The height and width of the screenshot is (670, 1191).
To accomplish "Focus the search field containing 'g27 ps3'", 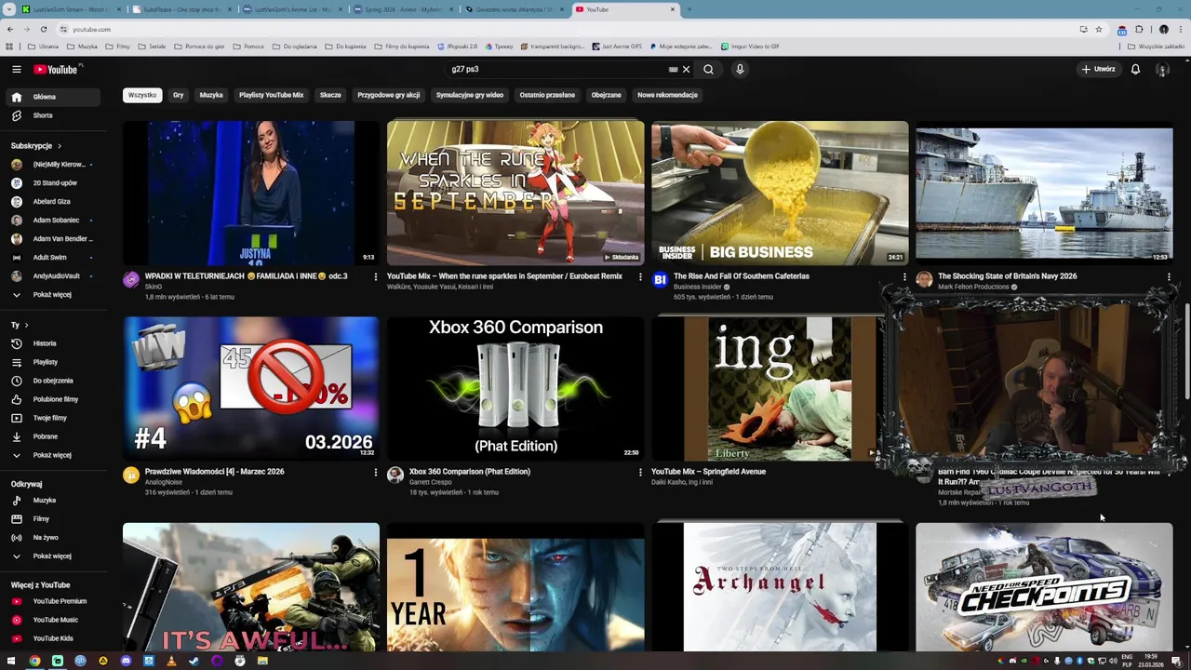I will click(x=556, y=69).
